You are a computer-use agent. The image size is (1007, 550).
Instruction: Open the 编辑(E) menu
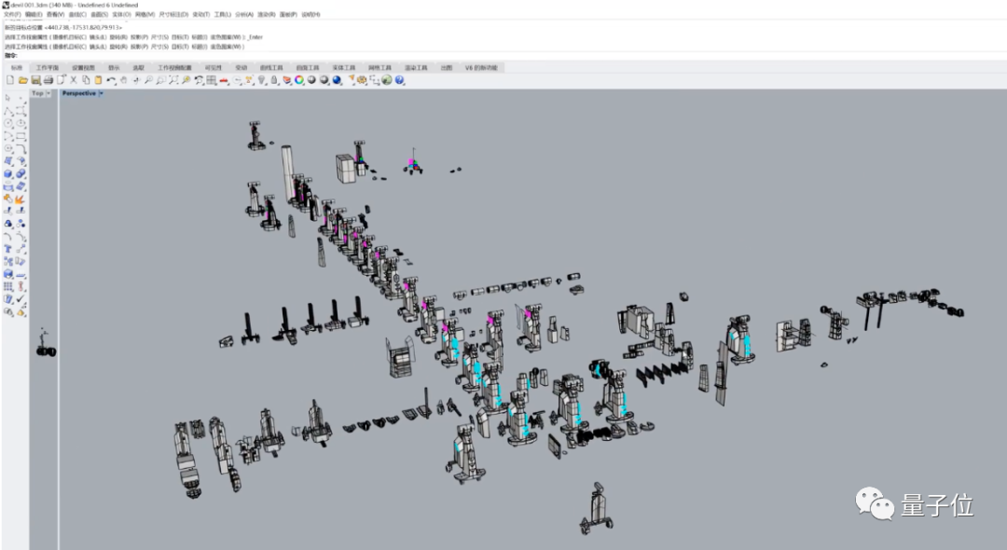pos(34,14)
